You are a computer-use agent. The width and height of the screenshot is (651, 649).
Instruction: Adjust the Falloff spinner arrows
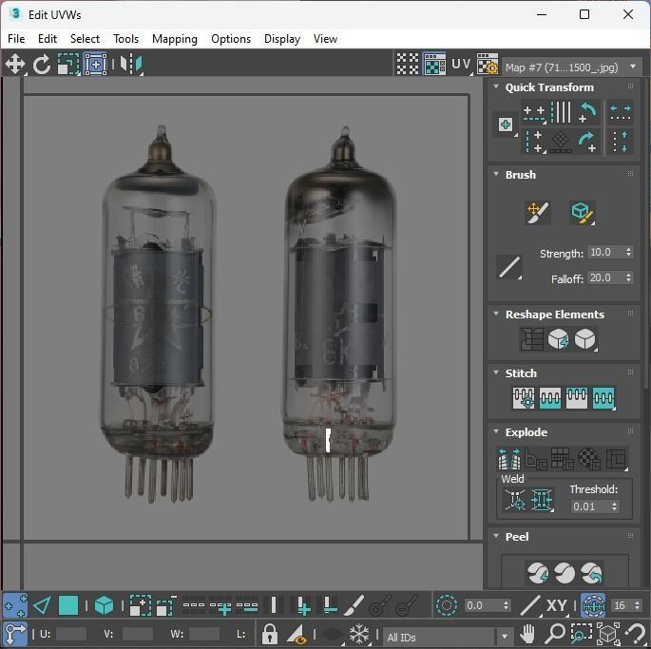pos(628,277)
